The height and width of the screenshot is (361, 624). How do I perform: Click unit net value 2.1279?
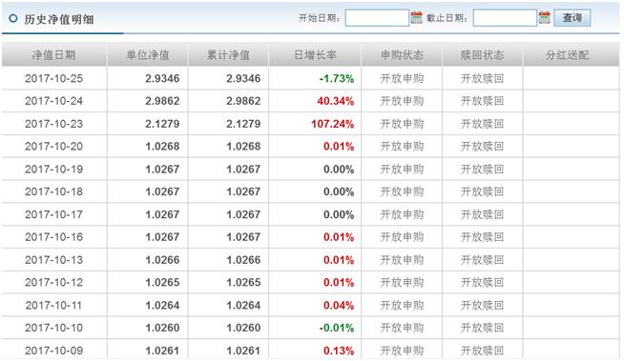[162, 124]
